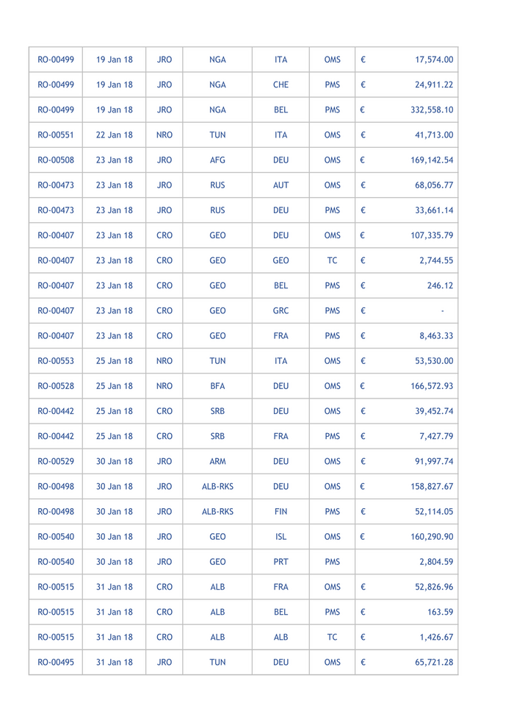Select the RO-00508 row identifier
This screenshot has height=728, width=514.
point(55,160)
